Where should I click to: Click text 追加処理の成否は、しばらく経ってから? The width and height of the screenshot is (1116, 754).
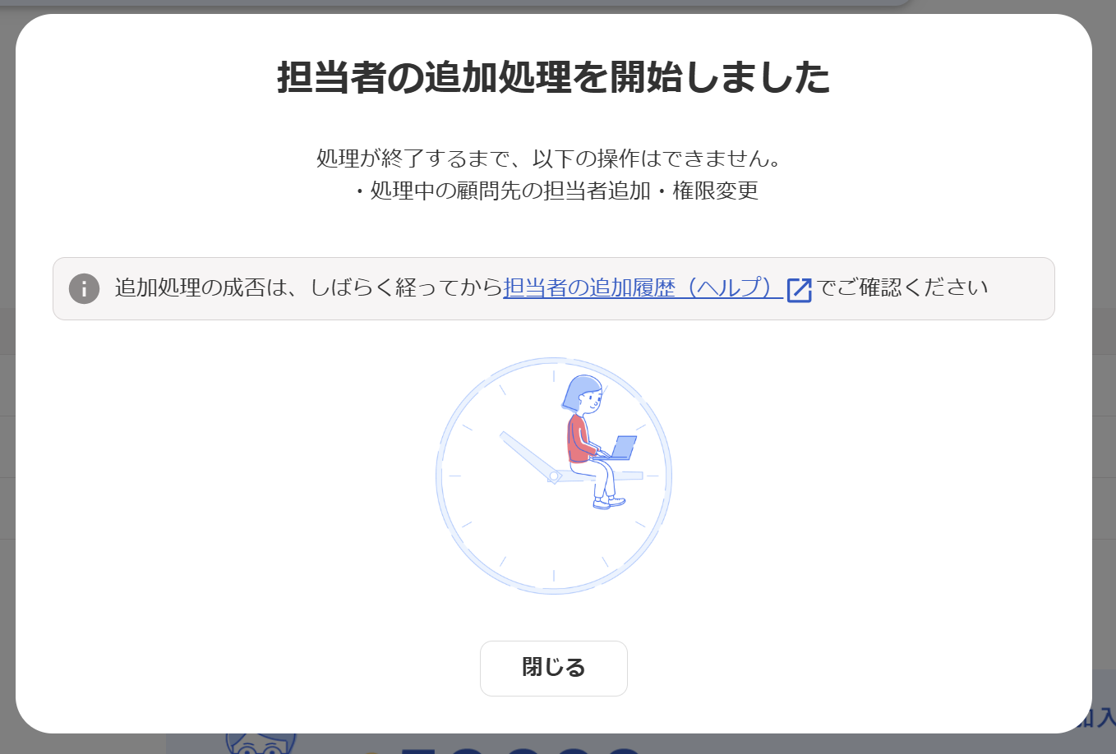[309, 288]
